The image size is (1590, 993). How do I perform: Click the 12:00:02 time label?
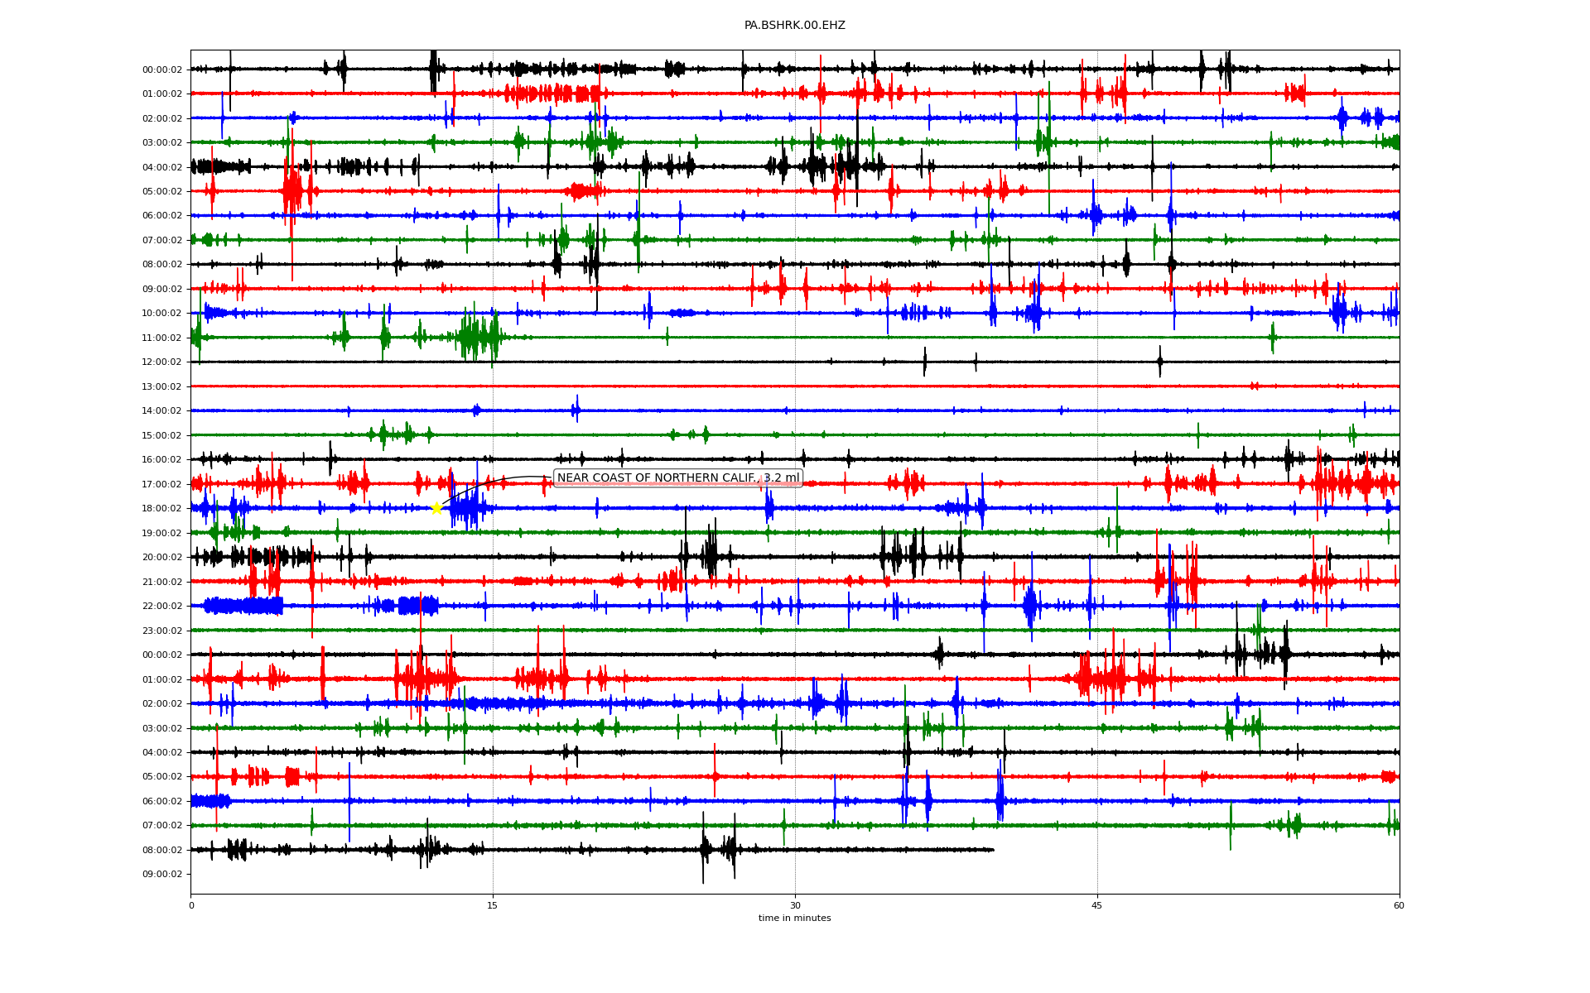(162, 362)
